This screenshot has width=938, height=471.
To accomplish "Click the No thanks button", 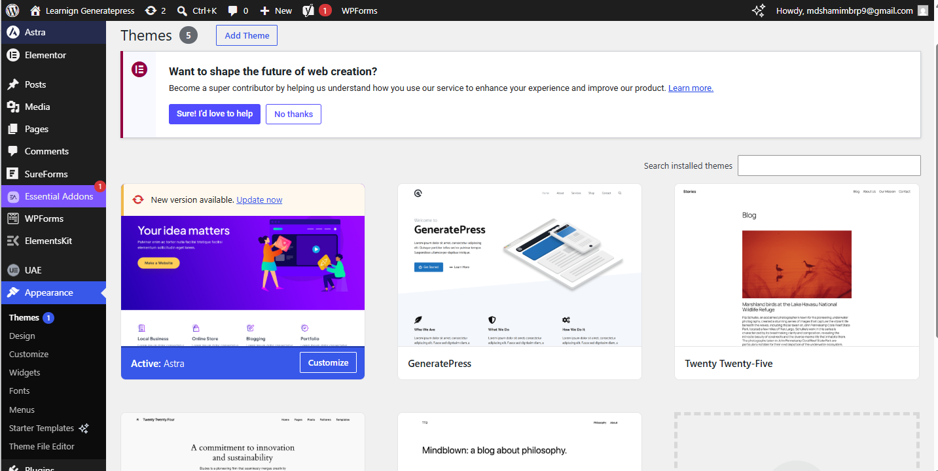I will (x=293, y=114).
